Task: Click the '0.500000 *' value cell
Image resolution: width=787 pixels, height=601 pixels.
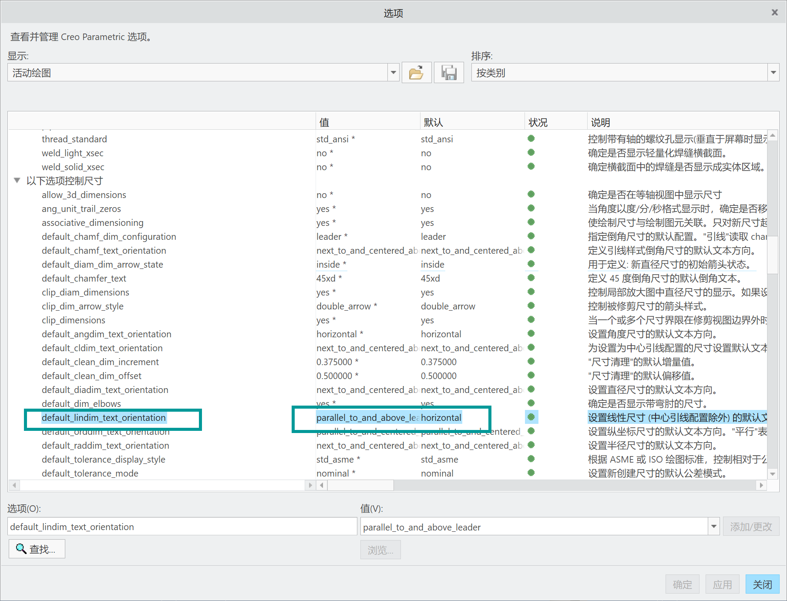Action: [x=337, y=376]
